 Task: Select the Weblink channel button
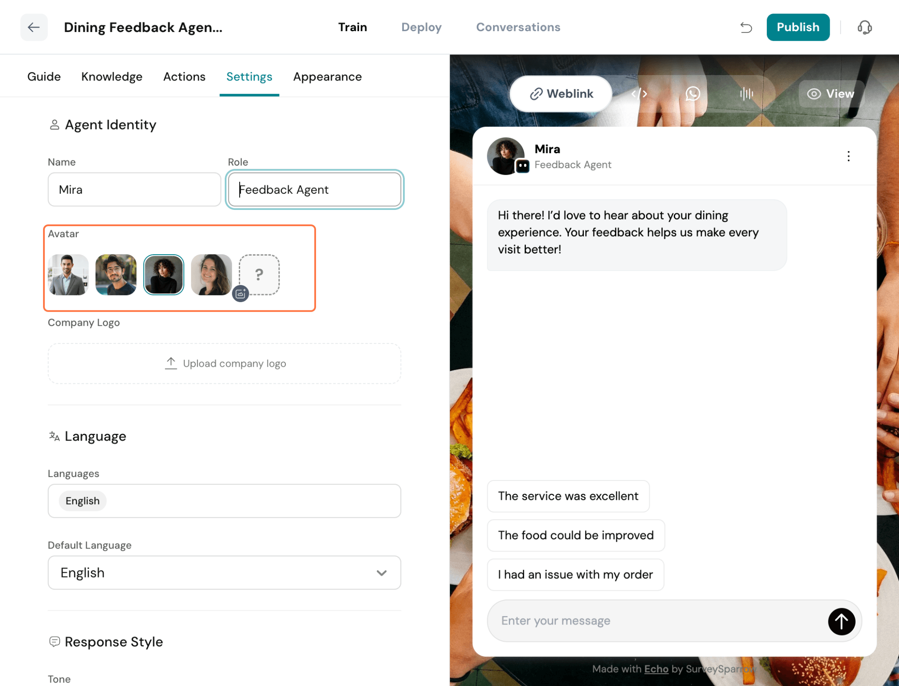tap(561, 94)
